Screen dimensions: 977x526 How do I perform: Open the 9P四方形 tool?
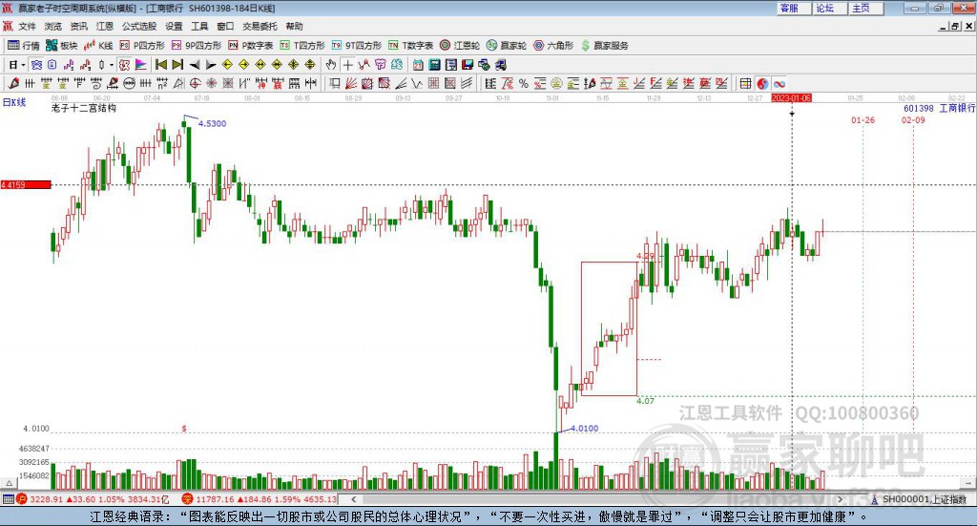pyautogui.click(x=197, y=46)
